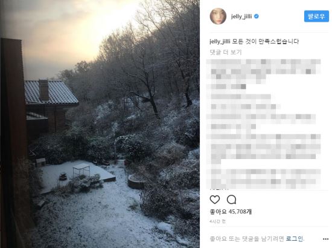Click the snow-covered tiled roof in the photo
The width and height of the screenshot is (332, 248).
[x=52, y=93]
